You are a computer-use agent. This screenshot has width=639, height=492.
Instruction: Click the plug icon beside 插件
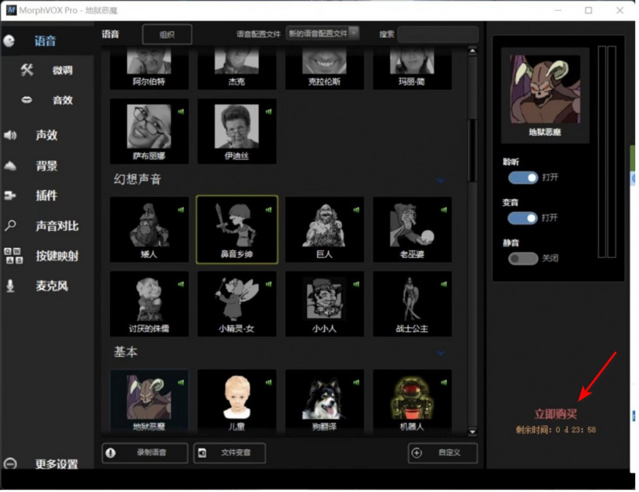[10, 196]
